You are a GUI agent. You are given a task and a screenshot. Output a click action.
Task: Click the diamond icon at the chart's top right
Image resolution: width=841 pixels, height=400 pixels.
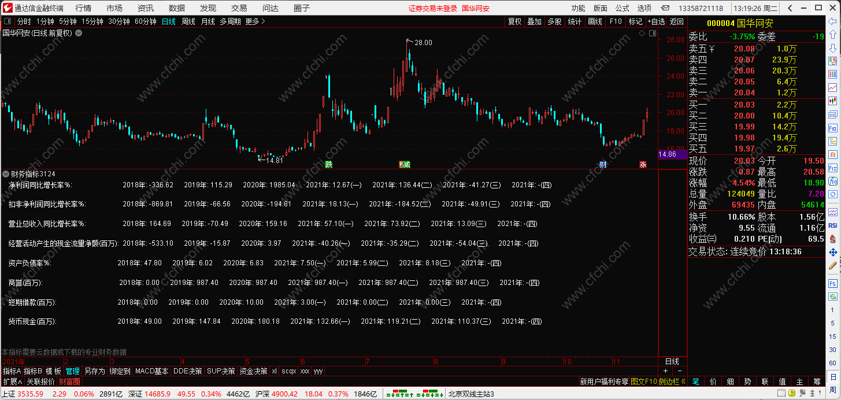(642, 34)
